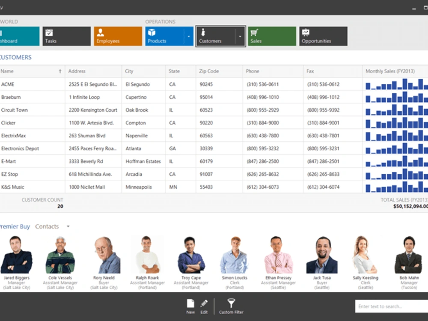Select Cole Vessels contact photo
The image size is (428, 321).
[60, 255]
